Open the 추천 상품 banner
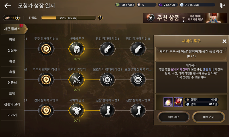Screen dimensions: 229x137 [x=185, y=18]
